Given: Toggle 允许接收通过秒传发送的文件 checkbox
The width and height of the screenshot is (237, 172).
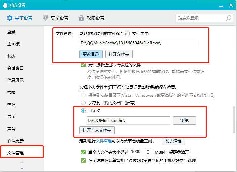Looking at the screenshot, I should [x=83, y=65].
